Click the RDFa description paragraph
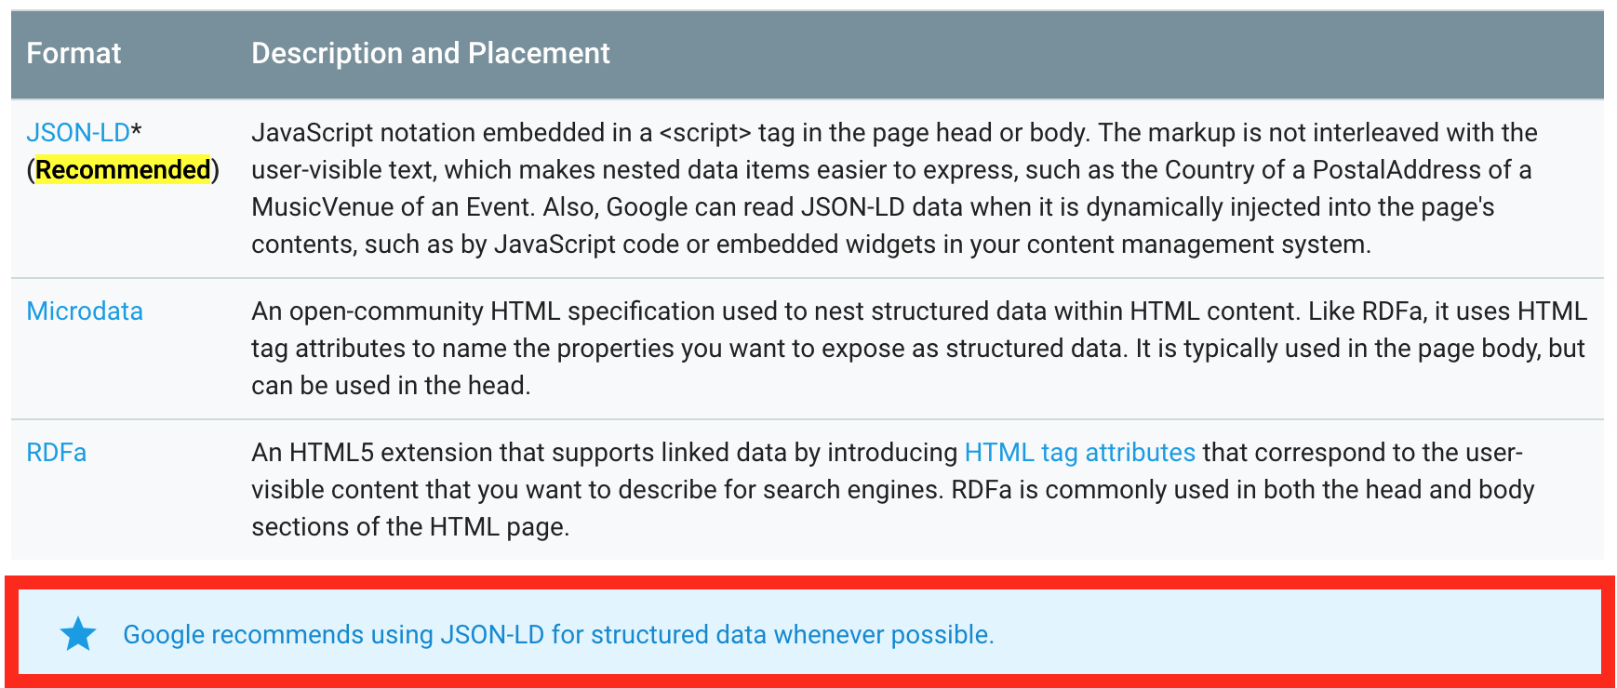 [x=893, y=489]
